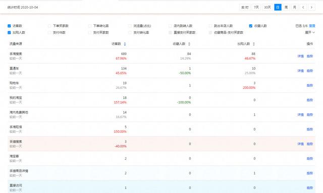Reset selected metrics with 重置 link
323x193 pixels.
312,26
